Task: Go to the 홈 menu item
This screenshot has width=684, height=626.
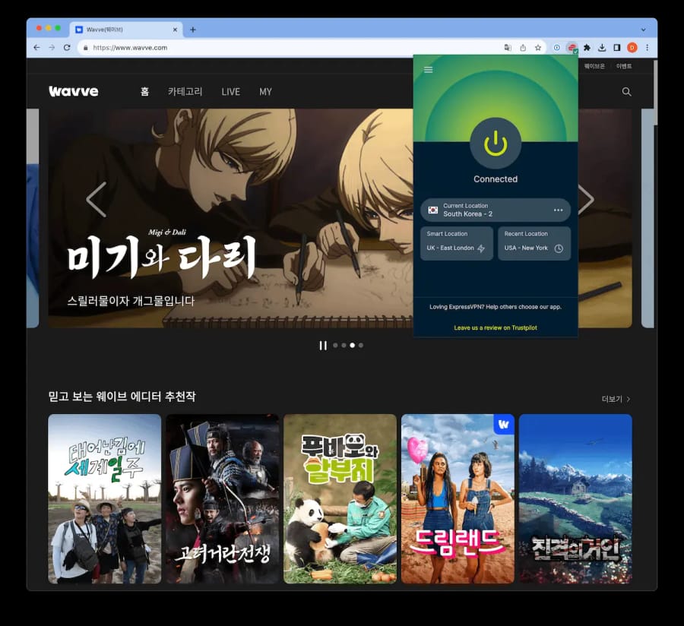Action: pyautogui.click(x=144, y=92)
